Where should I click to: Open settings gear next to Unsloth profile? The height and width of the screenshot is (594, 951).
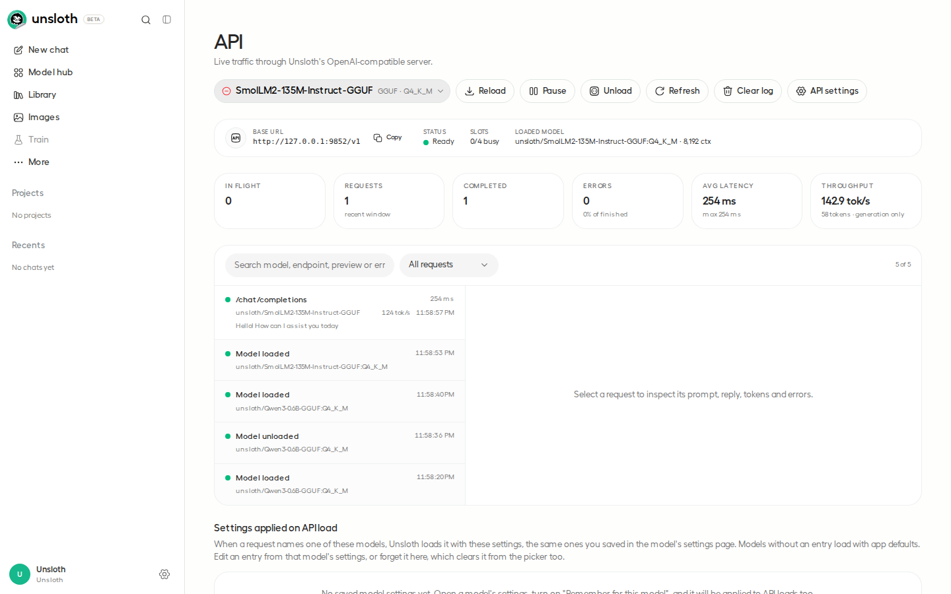pyautogui.click(x=164, y=574)
